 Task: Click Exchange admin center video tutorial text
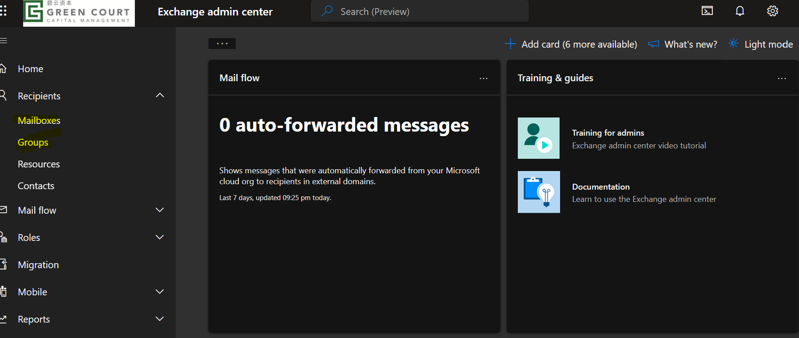coord(639,146)
